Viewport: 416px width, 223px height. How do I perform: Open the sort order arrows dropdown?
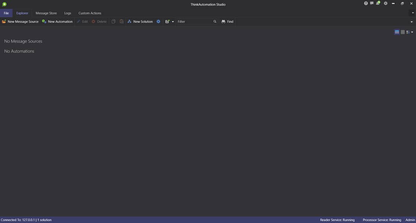tap(410, 32)
